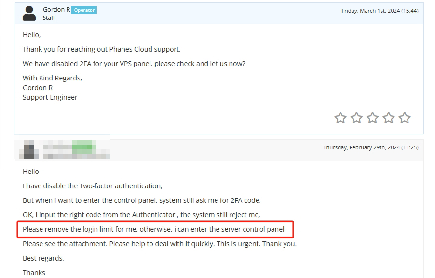Click the red-highlighted login limit sentence
This screenshot has height=278, width=435.
click(154, 229)
